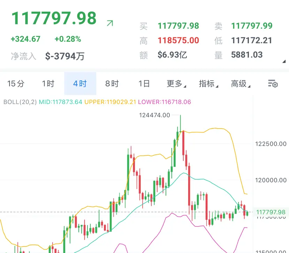Click the main price 117797.98
Screen dimensions: 289x253
[x=54, y=18]
